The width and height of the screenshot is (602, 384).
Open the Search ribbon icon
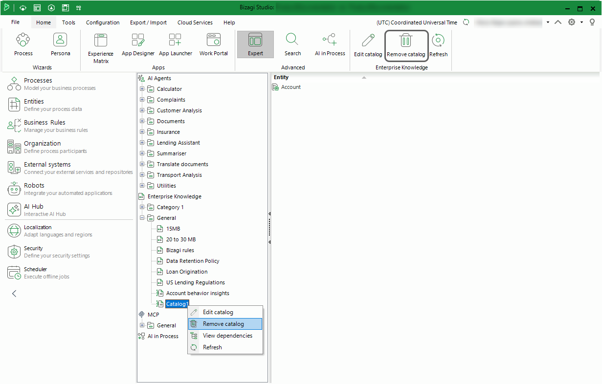point(292,44)
